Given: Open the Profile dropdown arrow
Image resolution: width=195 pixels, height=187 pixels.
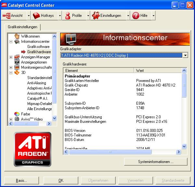Looking at the screenshot, I should coord(88,16).
